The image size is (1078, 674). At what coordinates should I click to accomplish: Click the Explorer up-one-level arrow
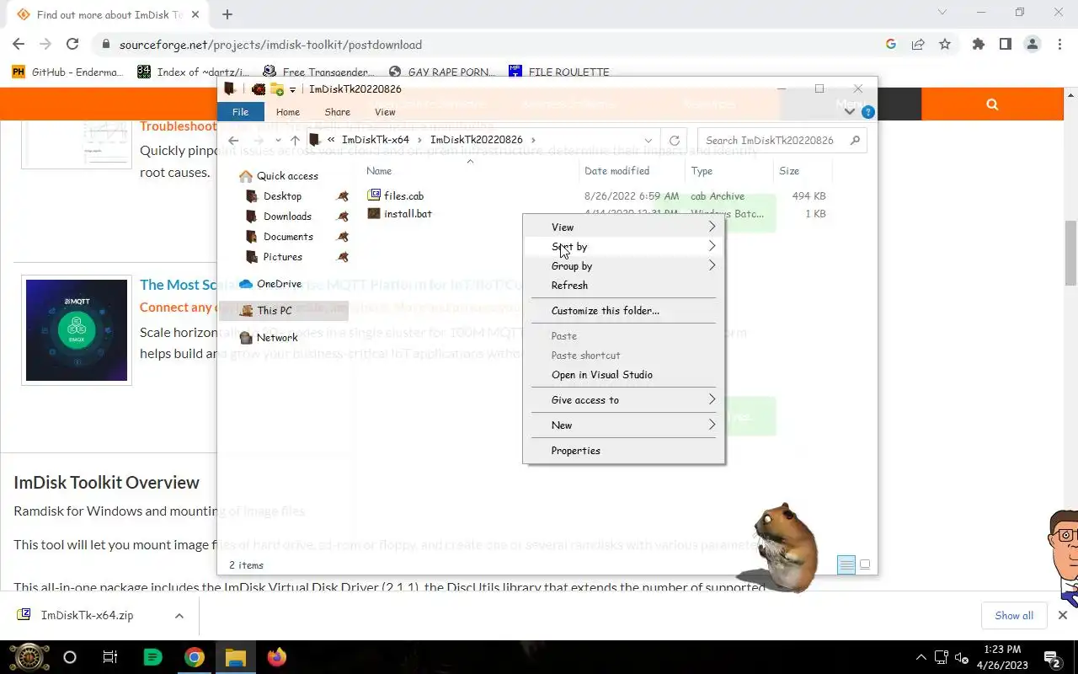click(295, 141)
